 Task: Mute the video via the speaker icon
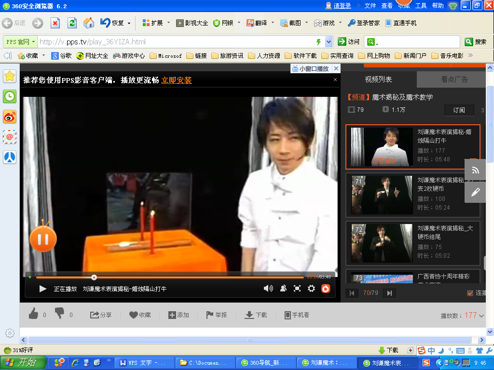268,288
